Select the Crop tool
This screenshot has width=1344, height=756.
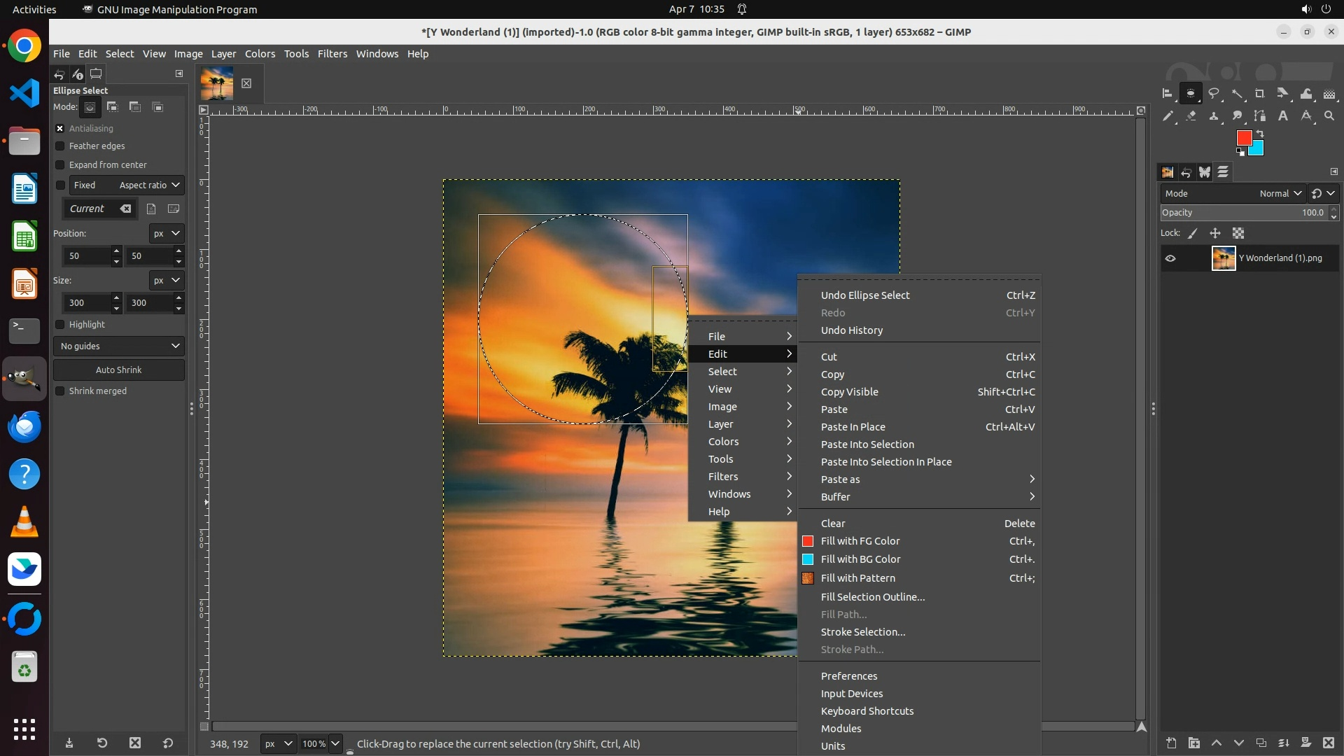coord(1260,93)
